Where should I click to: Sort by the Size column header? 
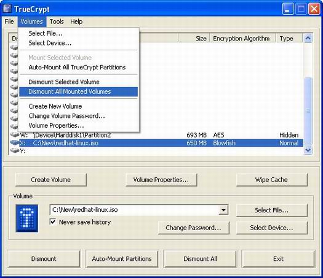click(194, 39)
